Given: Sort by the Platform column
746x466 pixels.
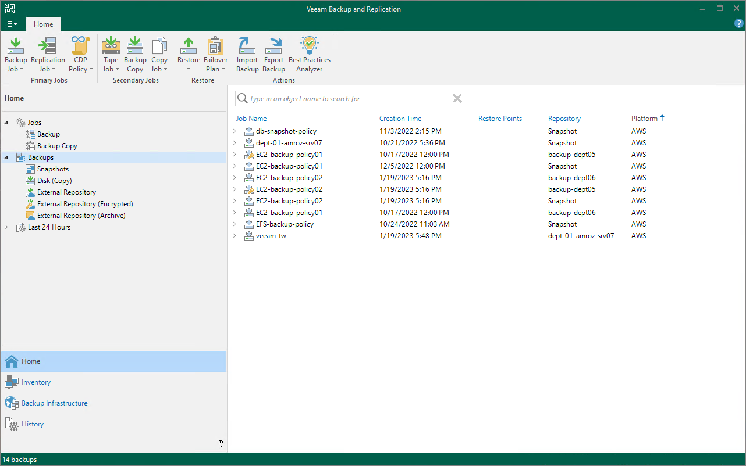Looking at the screenshot, I should tap(644, 119).
